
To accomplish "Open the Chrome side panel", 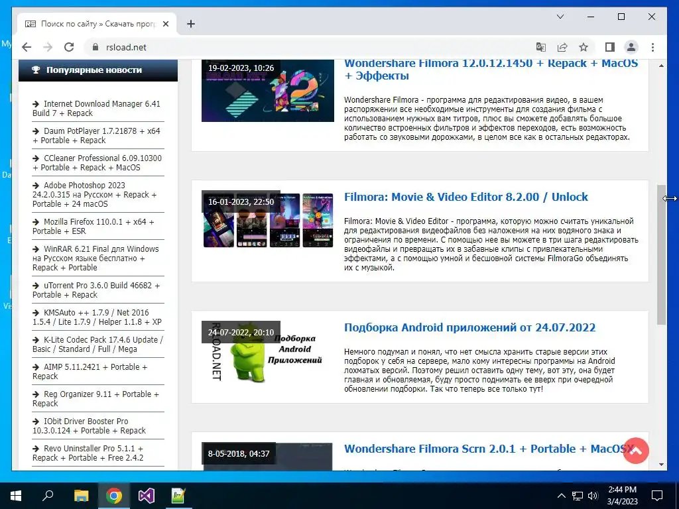I will pos(610,47).
